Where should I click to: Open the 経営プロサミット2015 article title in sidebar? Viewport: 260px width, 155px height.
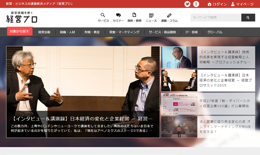[226, 80]
